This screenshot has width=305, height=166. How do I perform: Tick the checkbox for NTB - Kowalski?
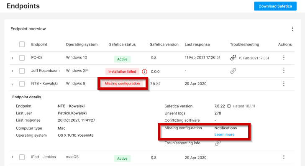22,84
